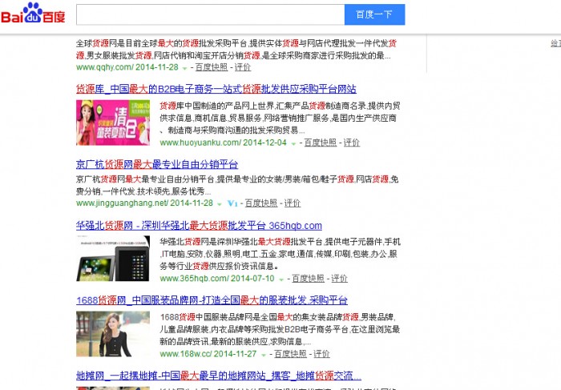
Task: Click the green URL www.jingguanghang.net/
Action: [122, 203]
